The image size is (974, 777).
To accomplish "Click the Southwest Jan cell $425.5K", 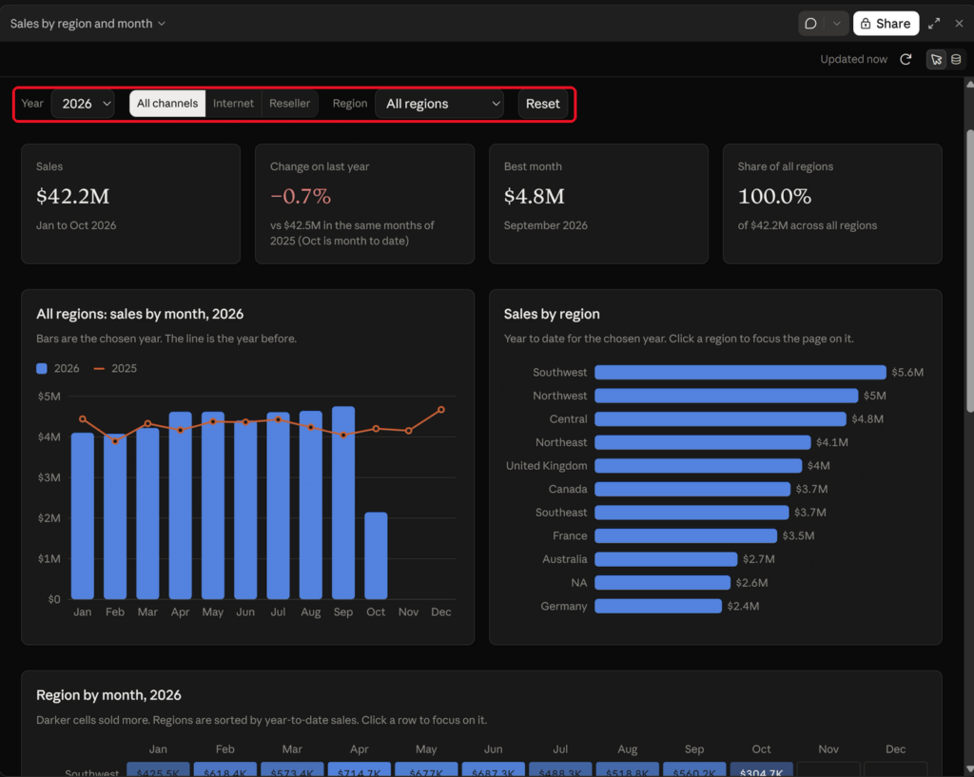I will pyautogui.click(x=158, y=770).
